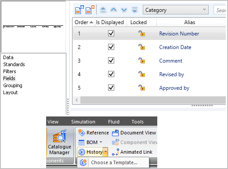Click into the Search field
The image size is (228, 169).
pos(220,10)
